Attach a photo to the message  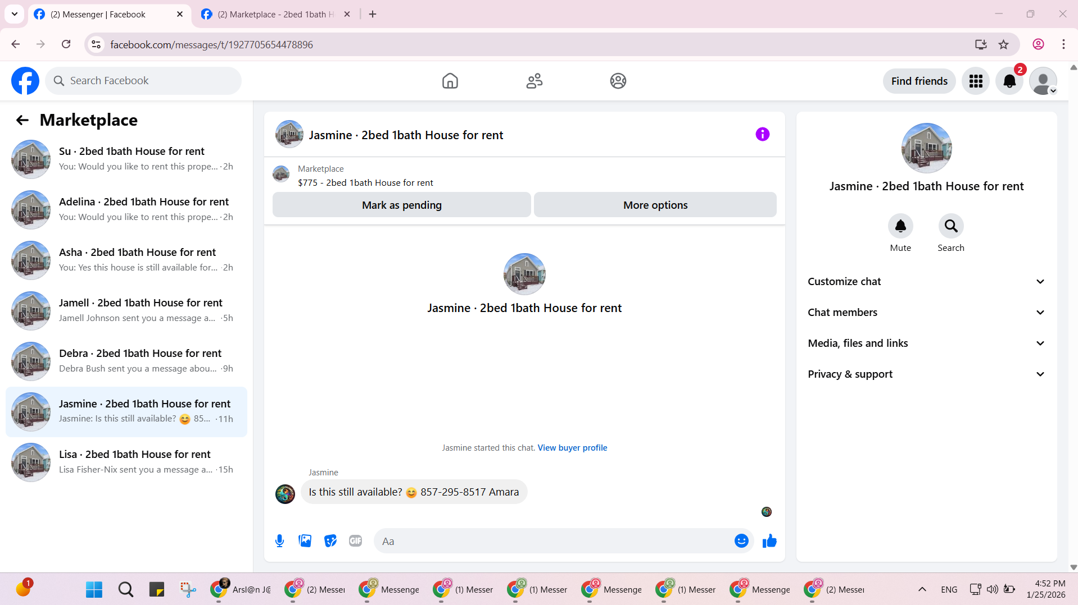(305, 541)
